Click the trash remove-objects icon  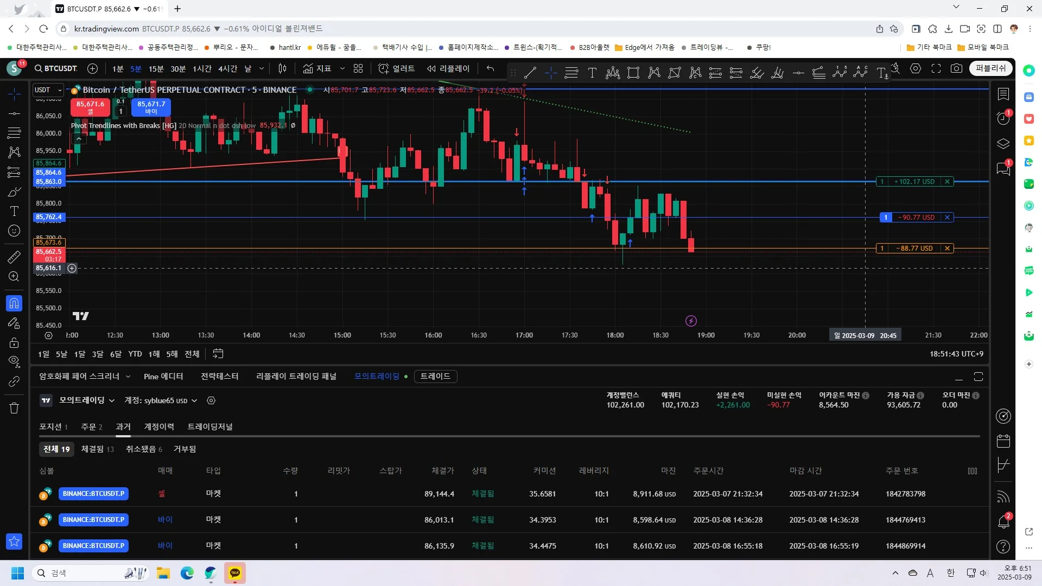(14, 408)
